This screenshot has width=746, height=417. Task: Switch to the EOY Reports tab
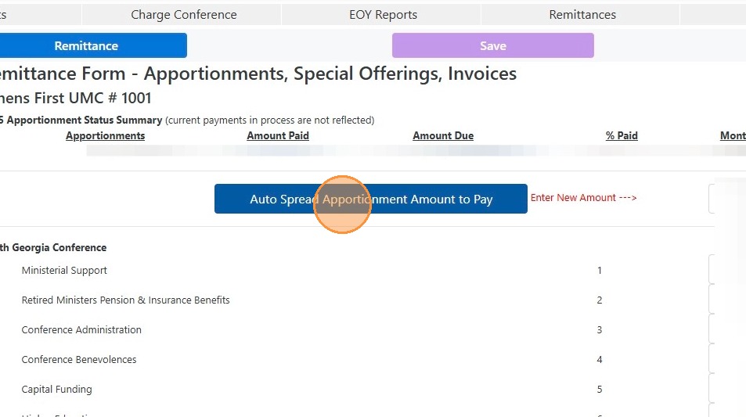(x=383, y=15)
